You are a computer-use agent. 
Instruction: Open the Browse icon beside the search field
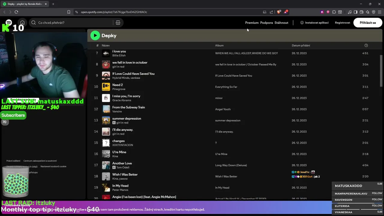(118, 22)
